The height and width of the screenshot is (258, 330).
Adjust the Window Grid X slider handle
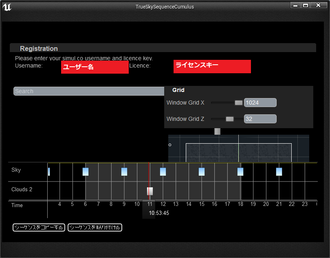pyautogui.click(x=238, y=103)
